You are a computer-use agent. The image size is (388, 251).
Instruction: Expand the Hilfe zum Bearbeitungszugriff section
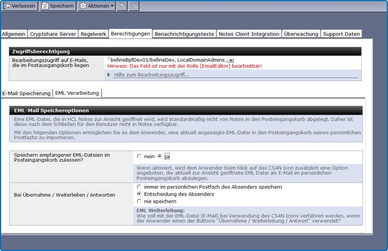point(109,75)
